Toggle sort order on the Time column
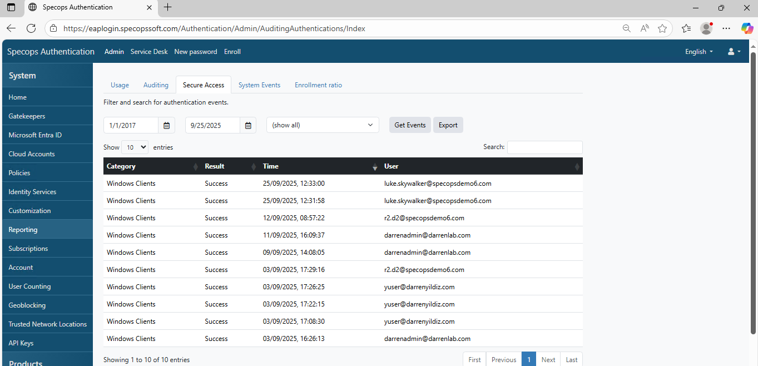The image size is (758, 366). 374,166
